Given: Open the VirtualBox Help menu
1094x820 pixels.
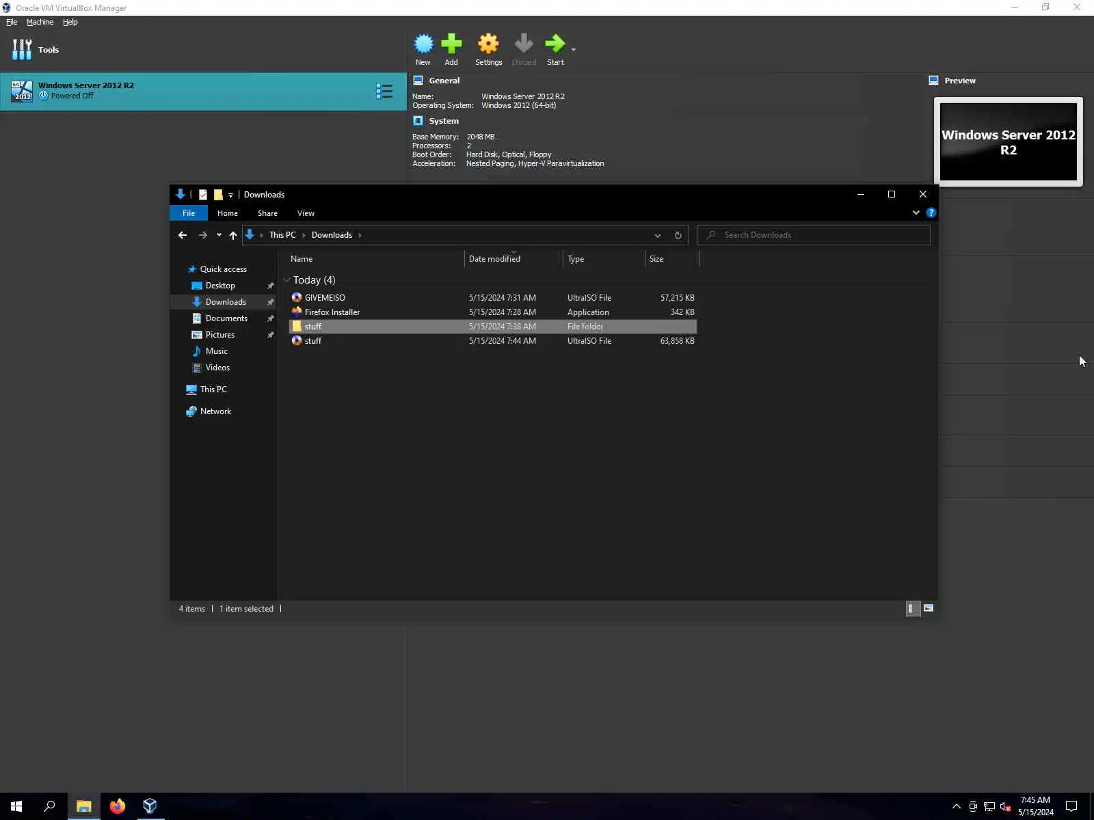Looking at the screenshot, I should point(70,22).
